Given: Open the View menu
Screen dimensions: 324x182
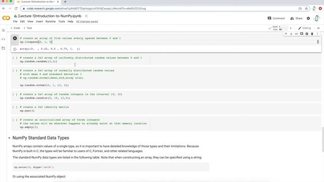Looking at the screenshot, I should pos(30,21).
